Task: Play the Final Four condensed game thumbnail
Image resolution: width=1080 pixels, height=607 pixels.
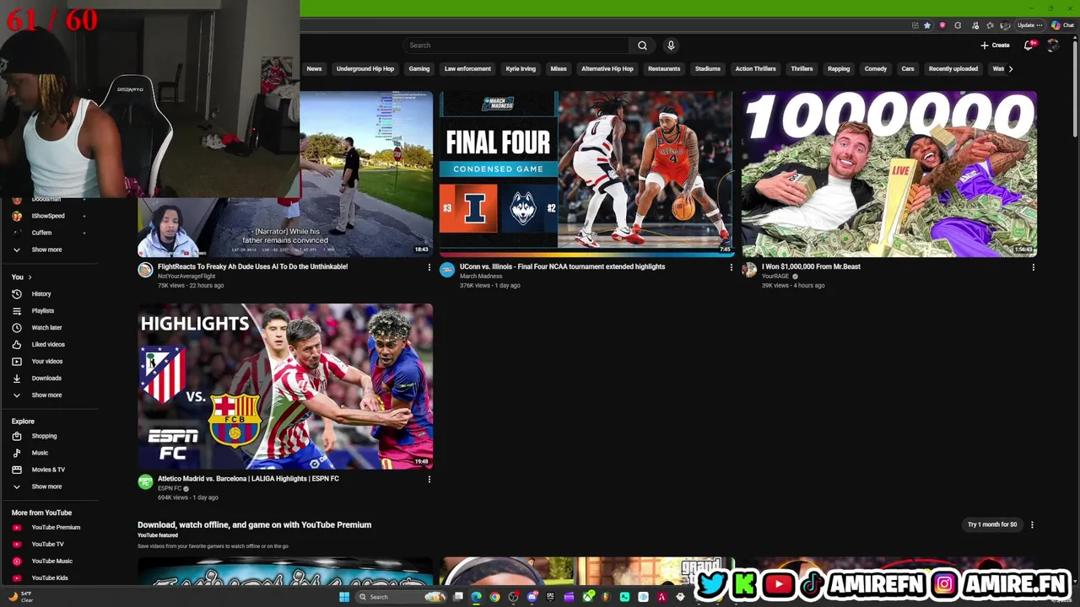Action: pyautogui.click(x=586, y=174)
